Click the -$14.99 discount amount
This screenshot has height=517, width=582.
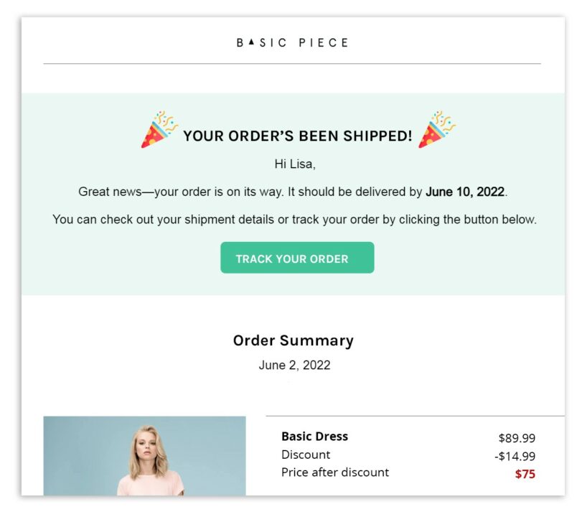coord(515,456)
